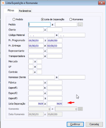Viewport: 106px width, 128px height.
Task: Click the Cancelar button
Action: pos(94,124)
